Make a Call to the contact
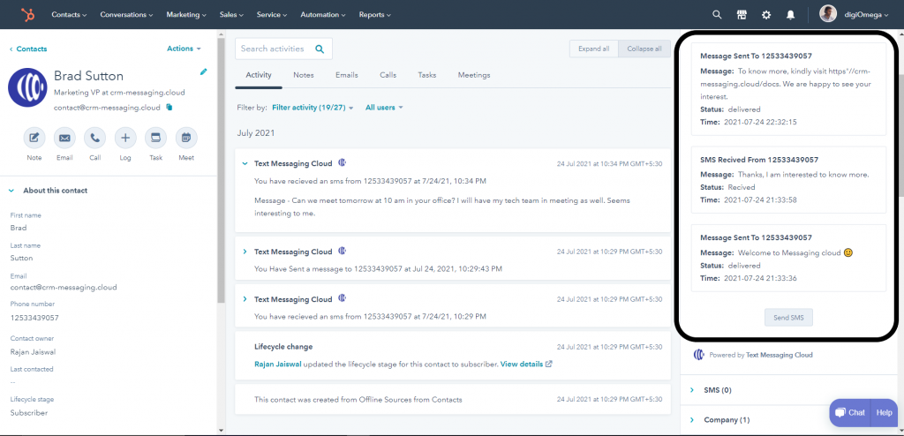 [95, 139]
